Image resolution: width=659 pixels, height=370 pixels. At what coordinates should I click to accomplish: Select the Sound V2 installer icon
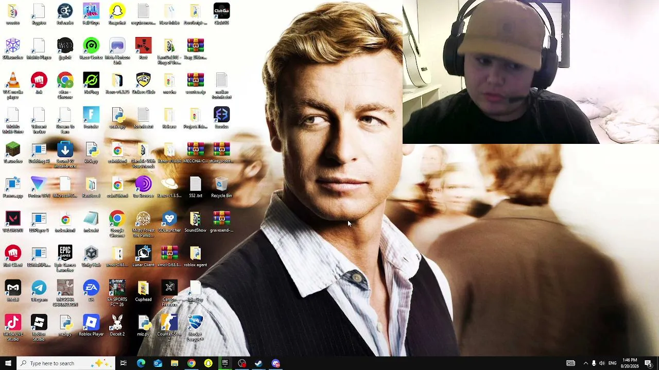click(65, 155)
